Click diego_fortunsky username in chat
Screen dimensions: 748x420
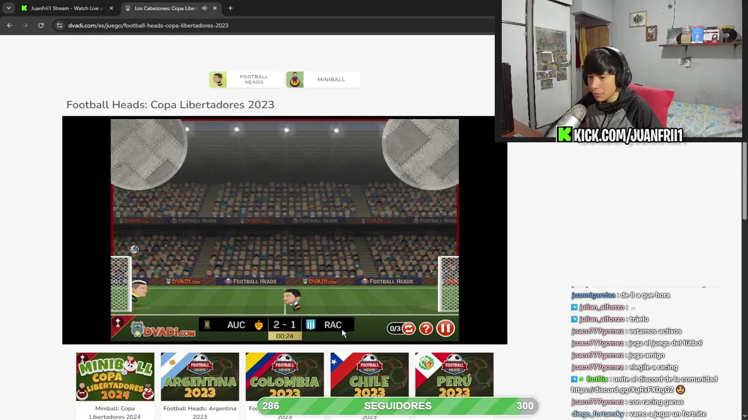tap(598, 414)
